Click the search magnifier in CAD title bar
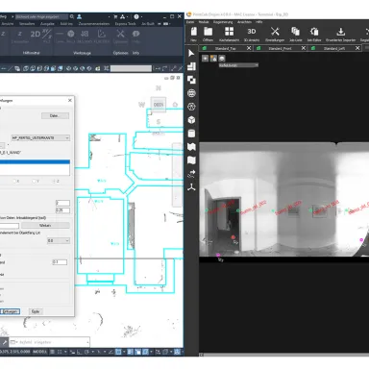 coord(72,16)
